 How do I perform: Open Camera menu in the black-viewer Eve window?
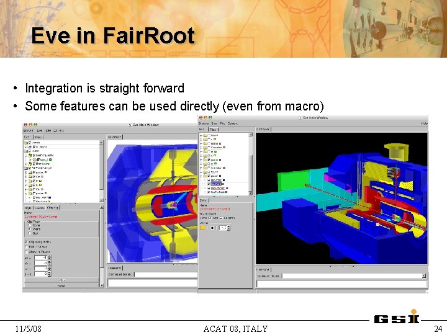(x=233, y=123)
